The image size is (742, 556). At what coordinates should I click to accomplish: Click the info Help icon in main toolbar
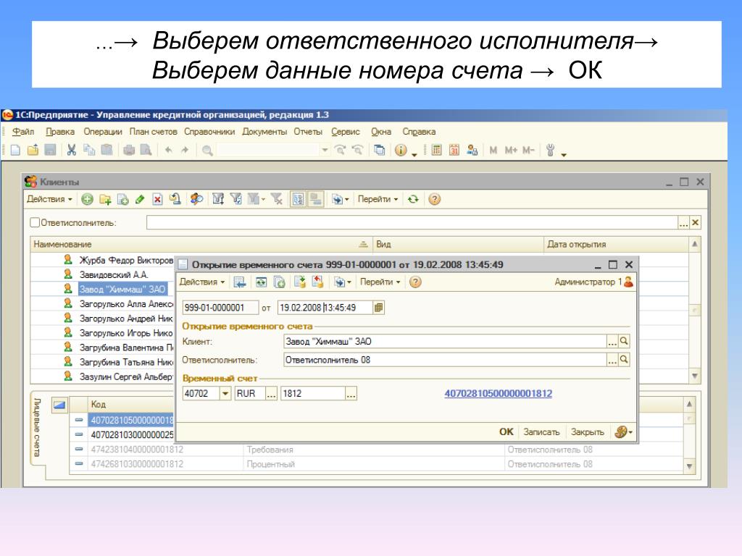point(401,151)
